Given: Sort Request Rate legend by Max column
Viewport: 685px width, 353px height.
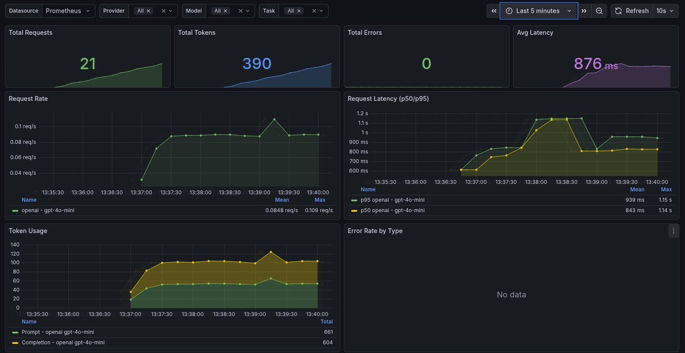Looking at the screenshot, I should pyautogui.click(x=320, y=200).
